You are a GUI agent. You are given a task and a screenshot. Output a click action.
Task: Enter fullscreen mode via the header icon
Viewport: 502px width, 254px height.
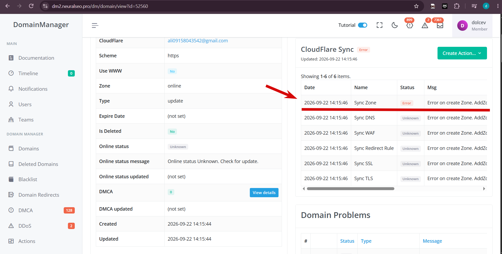tap(379, 25)
